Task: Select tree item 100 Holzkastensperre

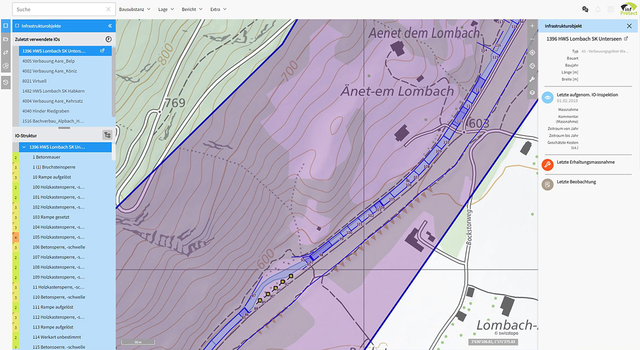Action: [65, 187]
